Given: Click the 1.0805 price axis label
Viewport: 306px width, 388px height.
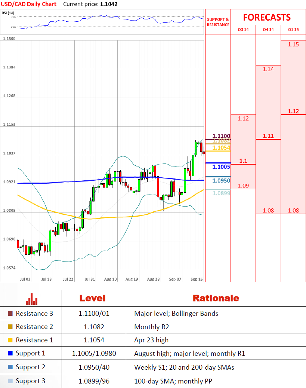Looking at the screenshot, I should (9, 210).
